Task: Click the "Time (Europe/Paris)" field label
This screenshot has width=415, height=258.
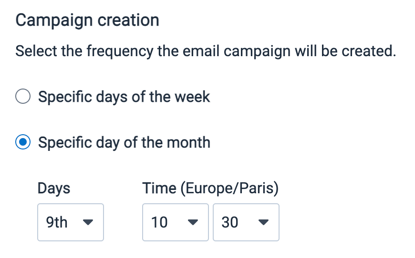Action: point(210,188)
